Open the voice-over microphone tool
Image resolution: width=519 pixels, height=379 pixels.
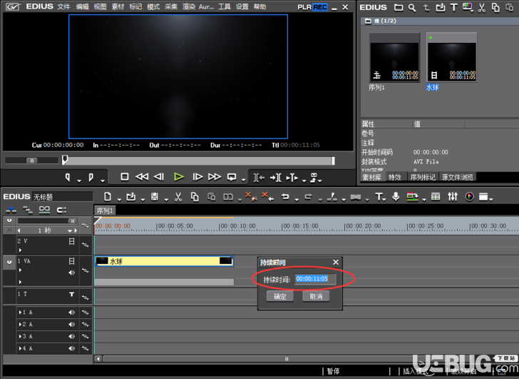point(396,197)
